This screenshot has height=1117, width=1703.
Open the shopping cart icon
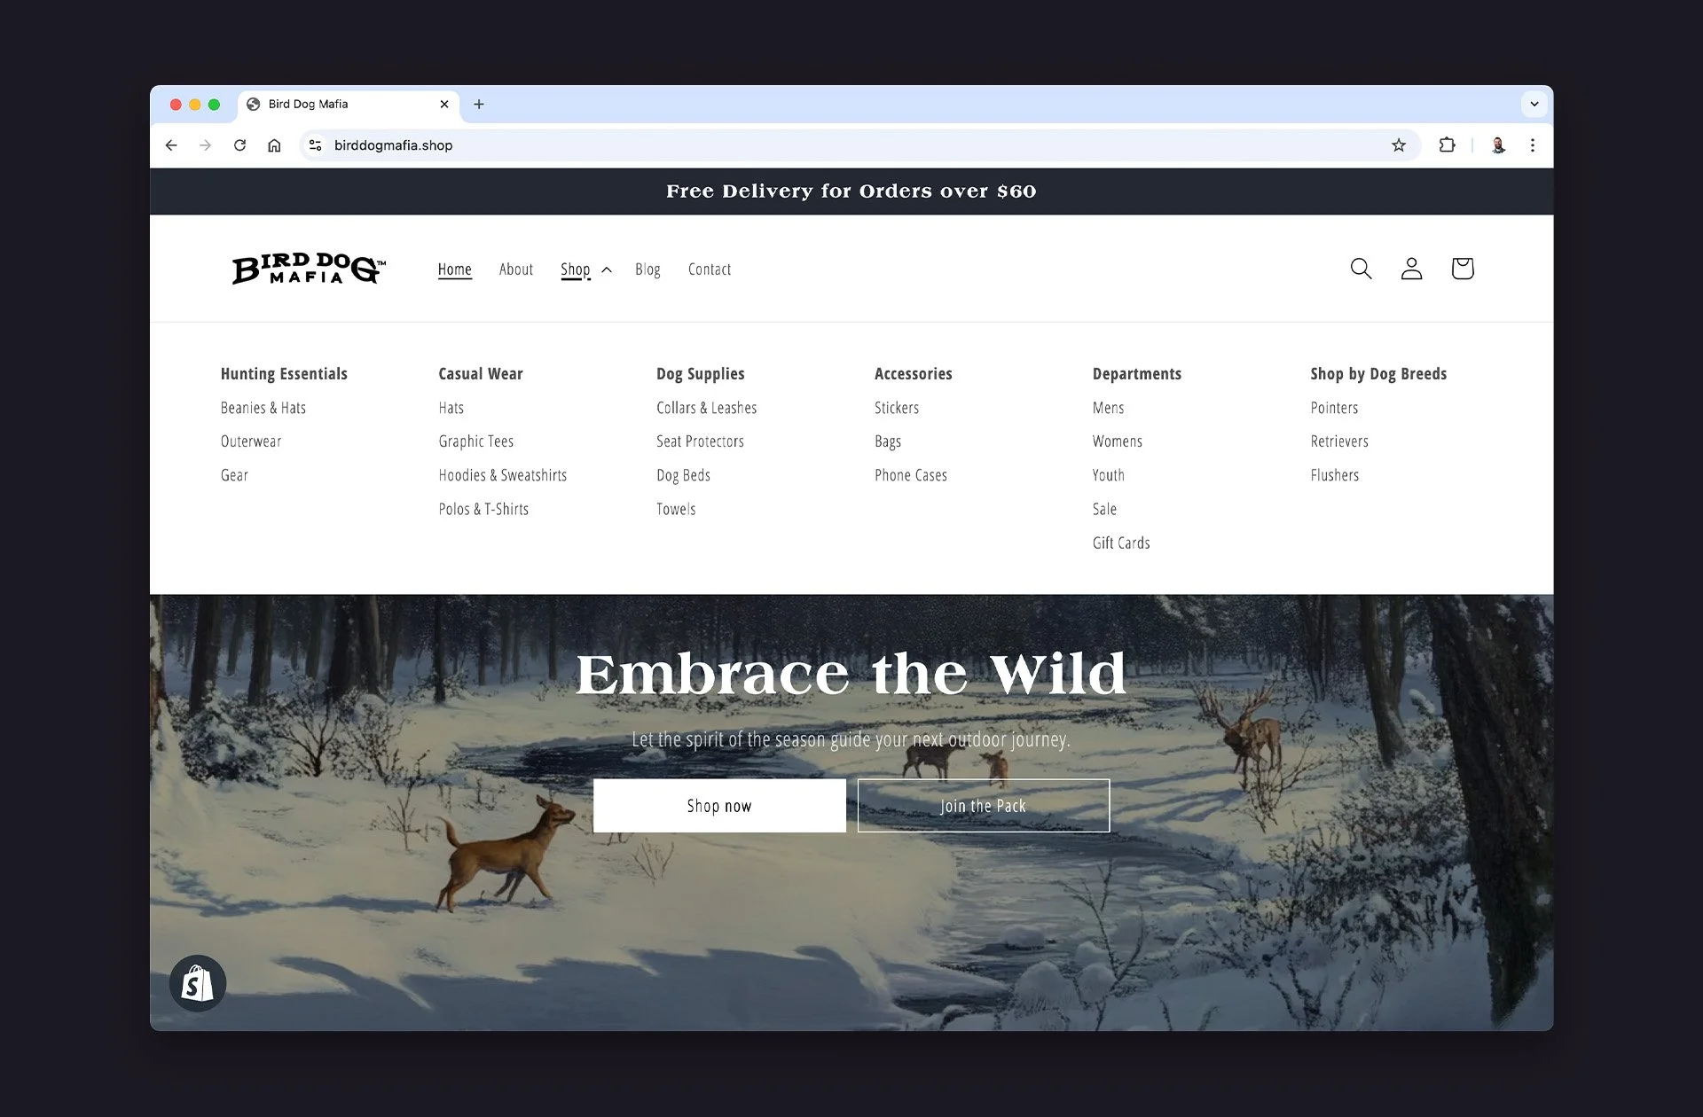pyautogui.click(x=1462, y=269)
